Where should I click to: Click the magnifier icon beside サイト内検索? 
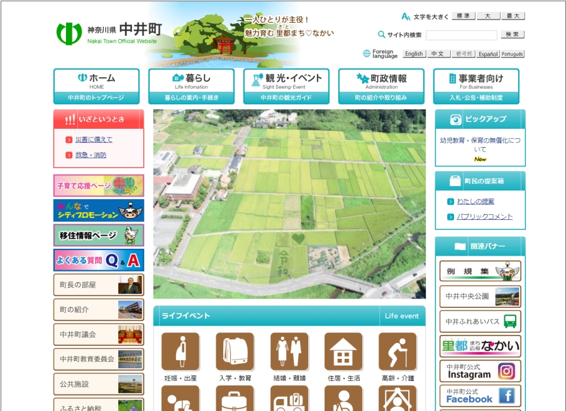[380, 35]
